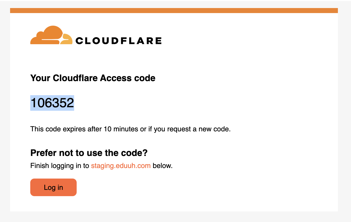This screenshot has height=222, width=351.
Task: Click the "Your Cloudflare Access code" heading
Action: 93,78
